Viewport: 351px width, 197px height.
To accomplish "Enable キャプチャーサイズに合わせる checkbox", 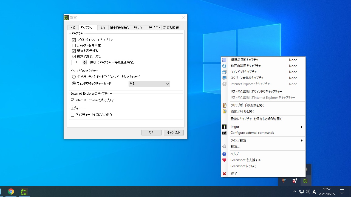I will [72, 115].
